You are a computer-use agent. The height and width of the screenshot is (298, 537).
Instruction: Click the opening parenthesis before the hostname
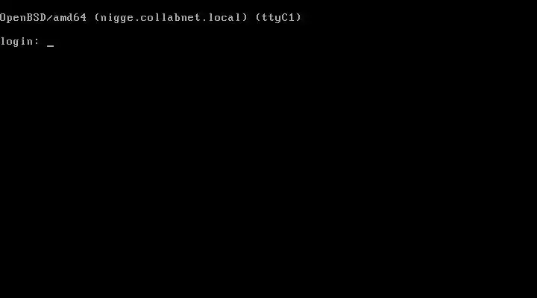[x=97, y=17]
